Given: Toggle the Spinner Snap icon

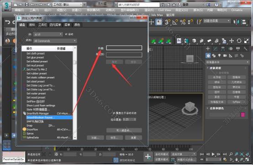Looking at the screenshot, I should click(190, 22).
